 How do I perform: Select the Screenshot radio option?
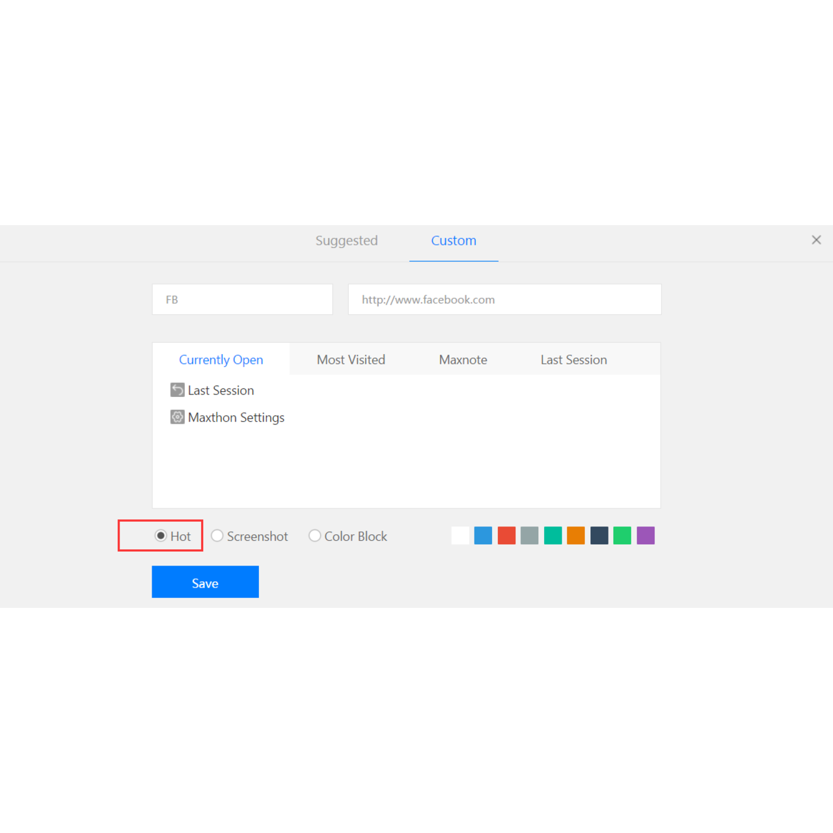click(x=217, y=536)
